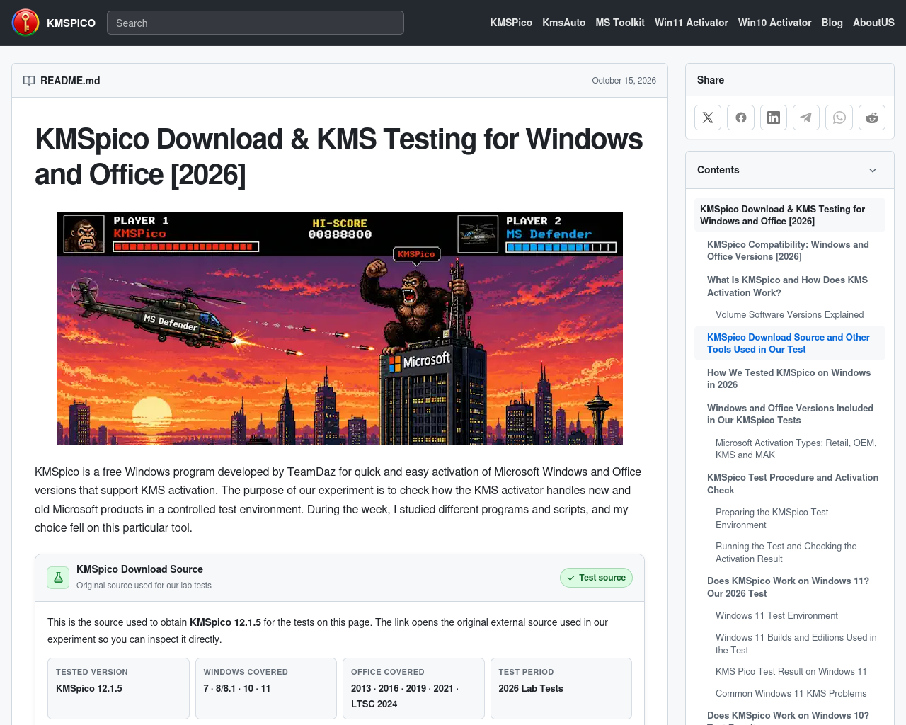The image size is (906, 725).
Task: Share the page on X (Twitter)
Action: 708,118
